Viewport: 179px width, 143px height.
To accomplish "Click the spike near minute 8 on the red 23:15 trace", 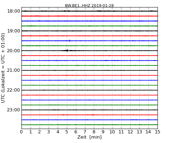I will coord(93,115).
